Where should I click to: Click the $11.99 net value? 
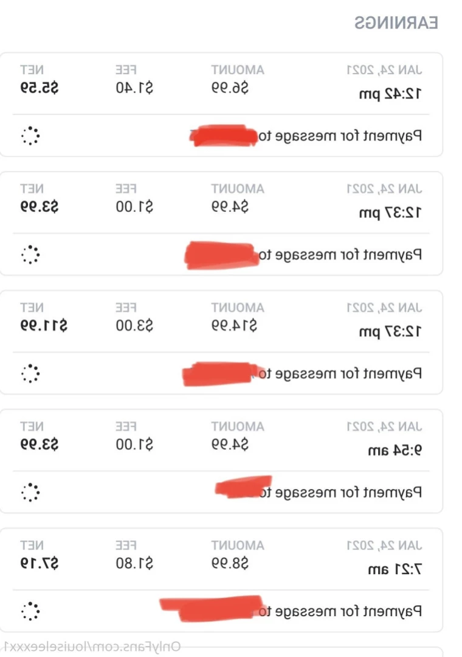[x=44, y=326]
